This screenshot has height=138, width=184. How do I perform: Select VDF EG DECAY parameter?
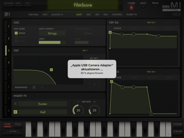point(135,28)
